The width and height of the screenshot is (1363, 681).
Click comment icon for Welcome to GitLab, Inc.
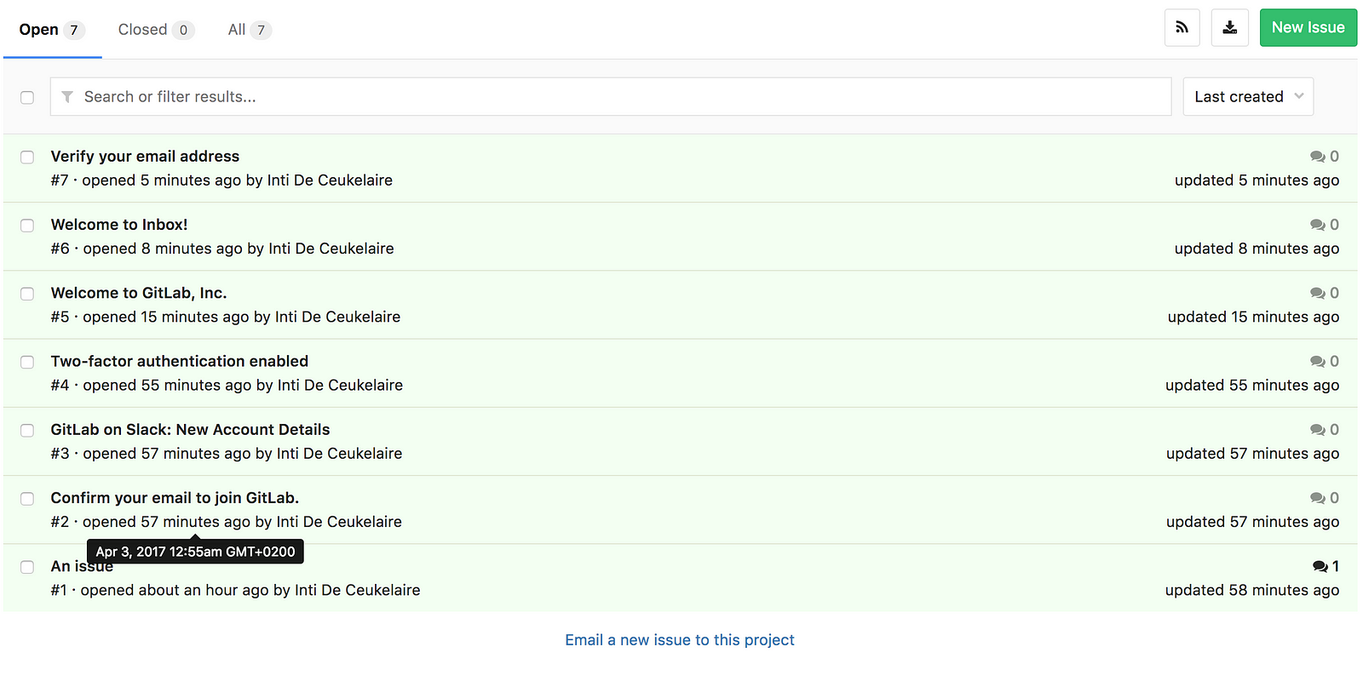pyautogui.click(x=1317, y=293)
